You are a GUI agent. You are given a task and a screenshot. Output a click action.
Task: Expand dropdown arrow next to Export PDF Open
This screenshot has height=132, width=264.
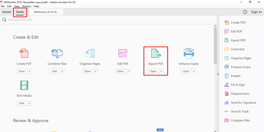tap(161, 71)
